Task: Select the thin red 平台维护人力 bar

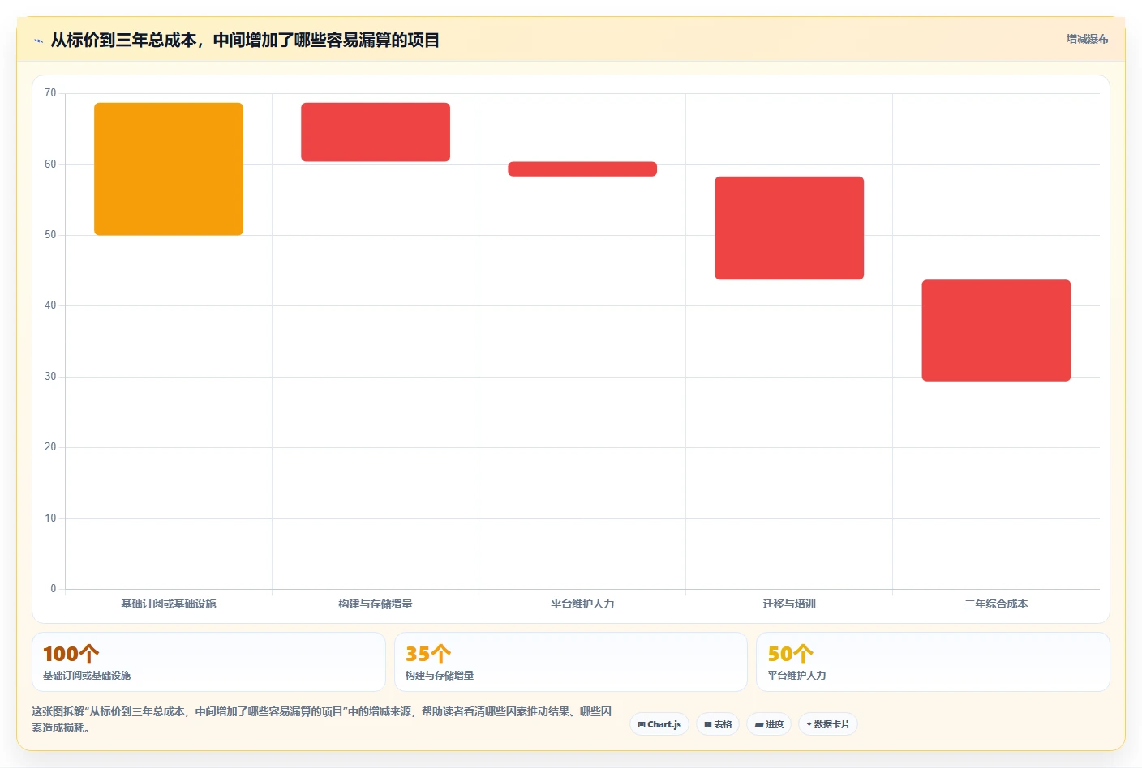Action: pyautogui.click(x=582, y=169)
